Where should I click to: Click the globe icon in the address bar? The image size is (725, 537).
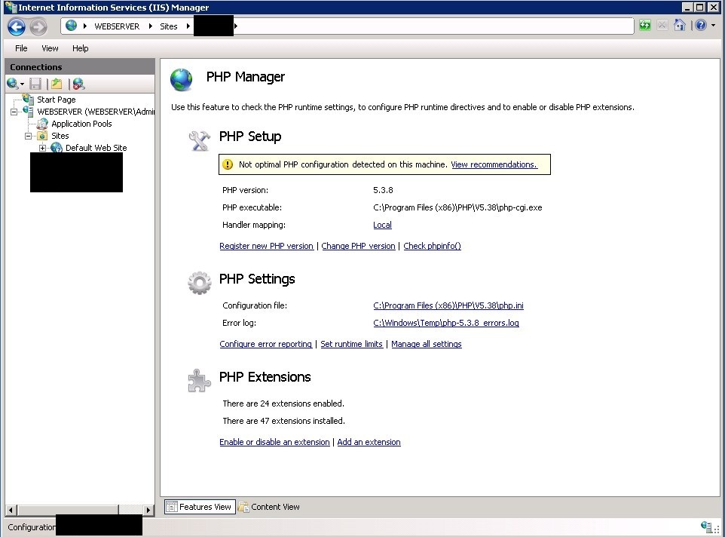pos(71,26)
